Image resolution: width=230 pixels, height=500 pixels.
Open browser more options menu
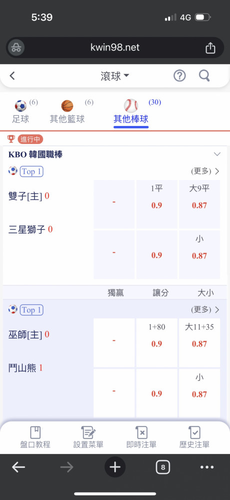click(207, 467)
